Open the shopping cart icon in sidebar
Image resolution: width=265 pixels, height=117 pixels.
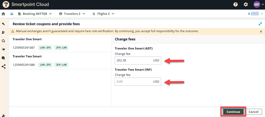[x=3, y=49]
